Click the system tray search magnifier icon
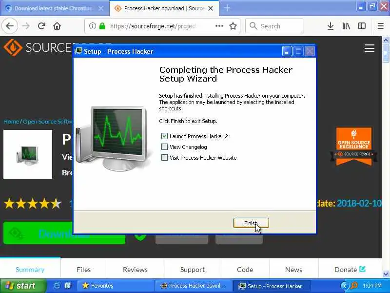This screenshot has height=293, width=390. point(354,286)
